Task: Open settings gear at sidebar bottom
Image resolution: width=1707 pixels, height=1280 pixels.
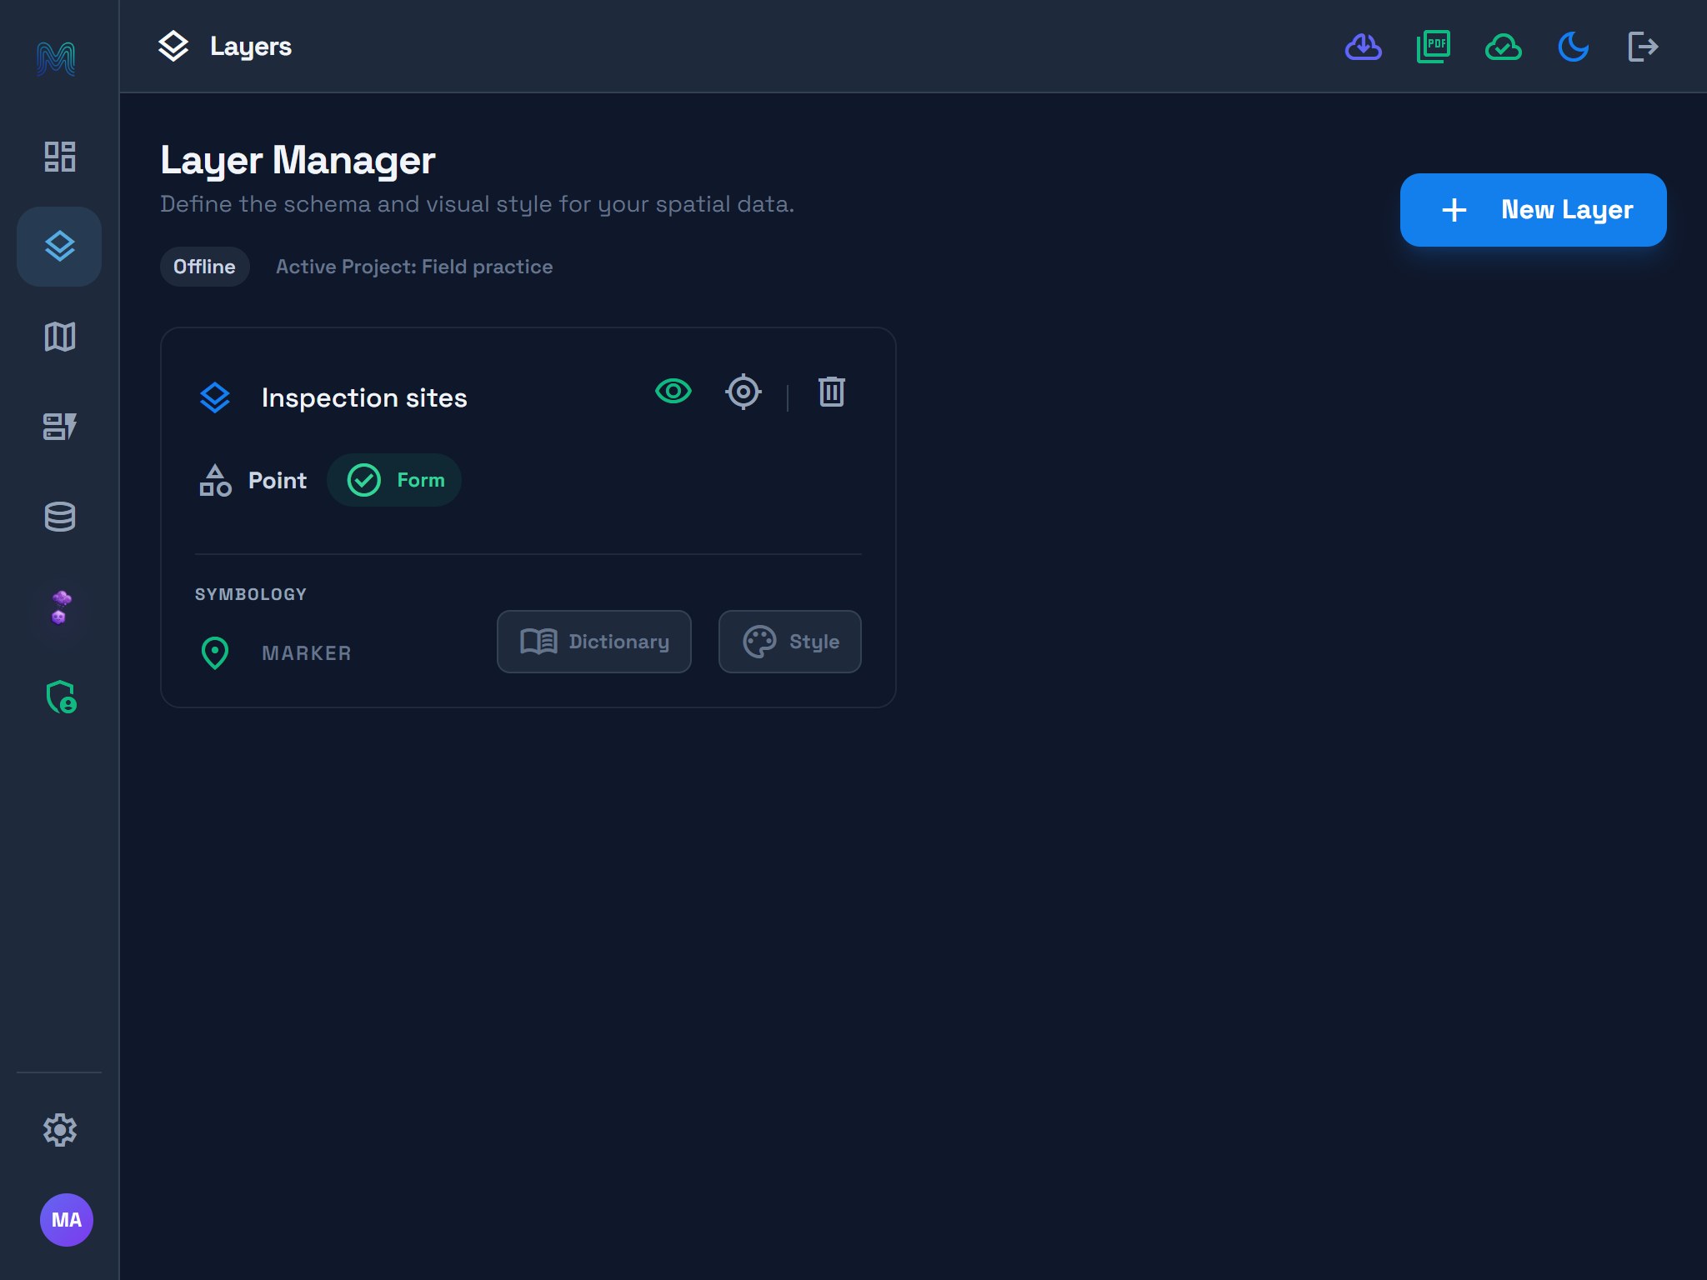Action: point(59,1130)
